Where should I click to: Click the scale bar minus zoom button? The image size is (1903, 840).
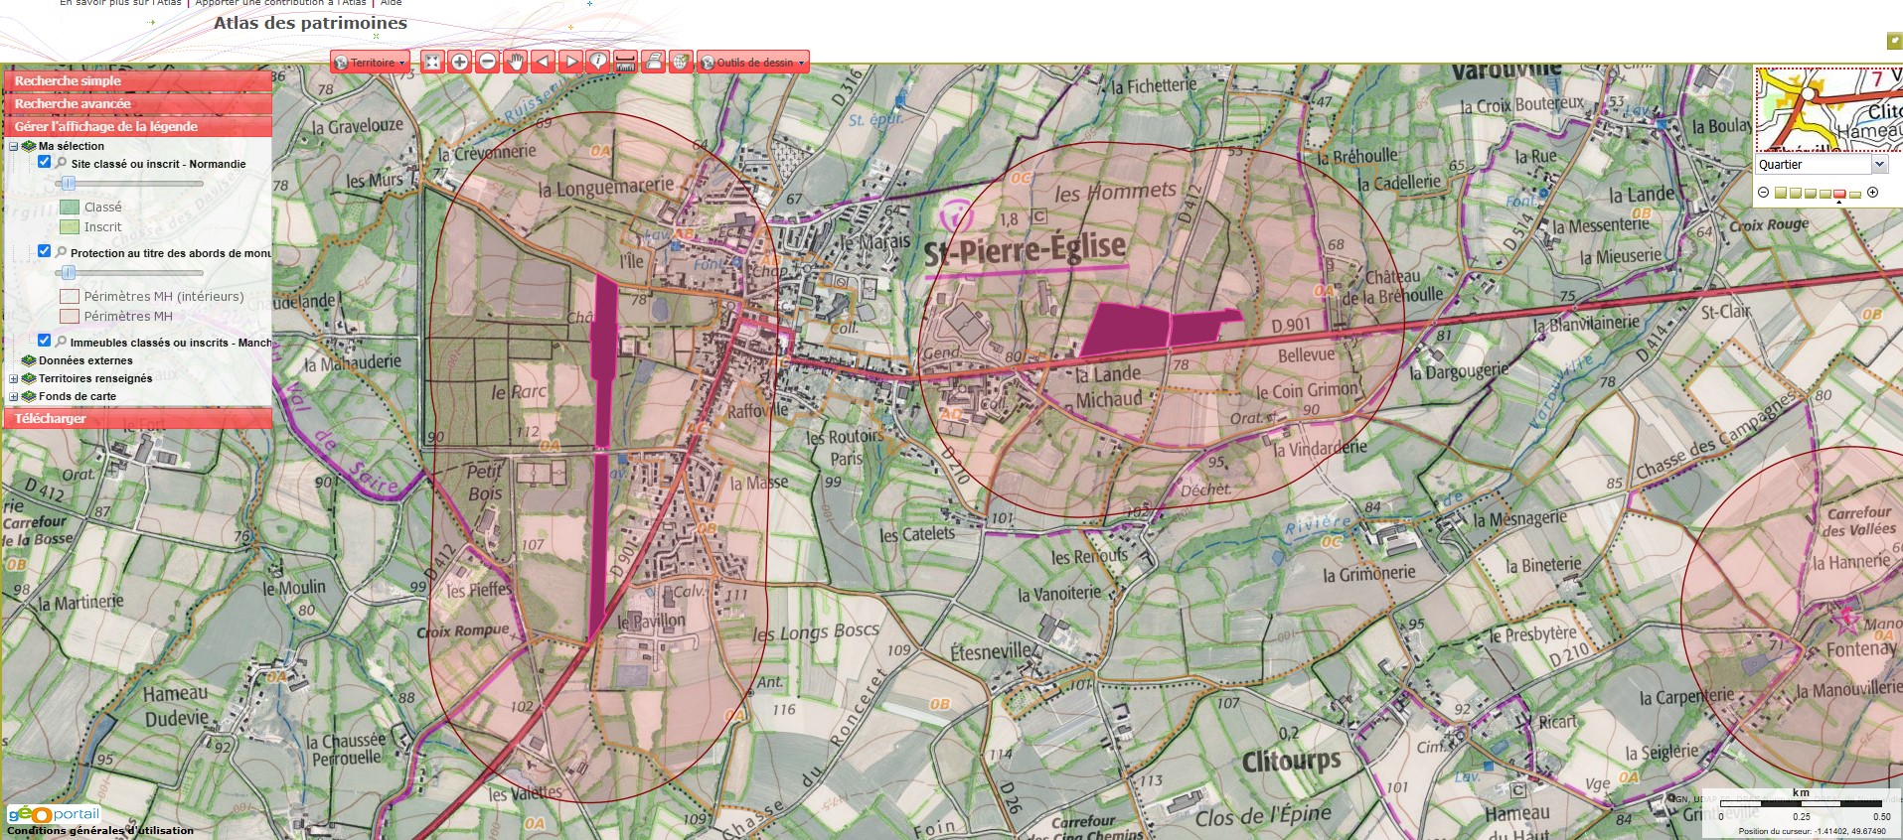[x=1763, y=193]
